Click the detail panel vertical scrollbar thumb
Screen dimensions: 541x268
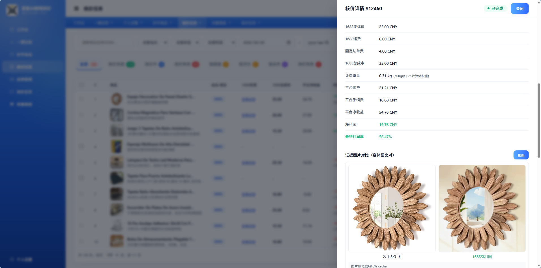click(539, 120)
